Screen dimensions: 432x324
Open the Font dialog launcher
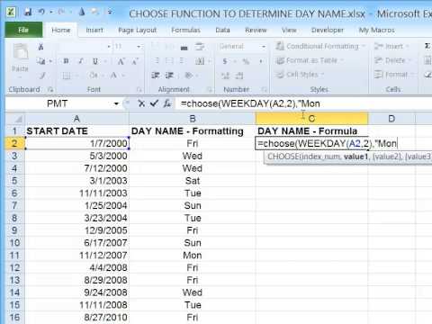139,89
